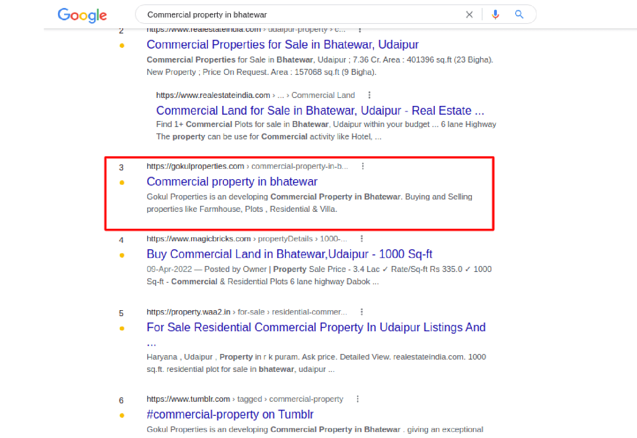Click the gokulproperties.com URL breadcrumb

195,166
